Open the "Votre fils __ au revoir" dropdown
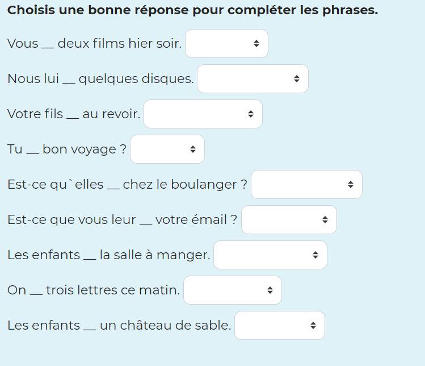This screenshot has width=425, height=366. 203,114
